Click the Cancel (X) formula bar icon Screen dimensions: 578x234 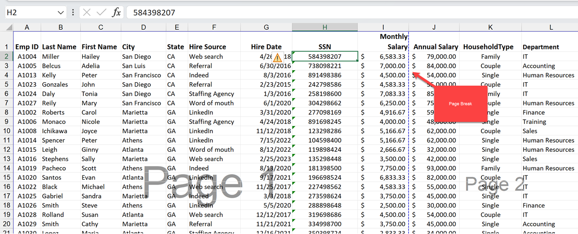pyautogui.click(x=87, y=12)
